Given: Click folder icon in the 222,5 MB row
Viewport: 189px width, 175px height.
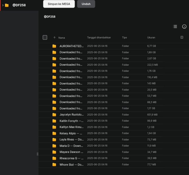Looking at the screenshot, I should (x=54, y=65).
